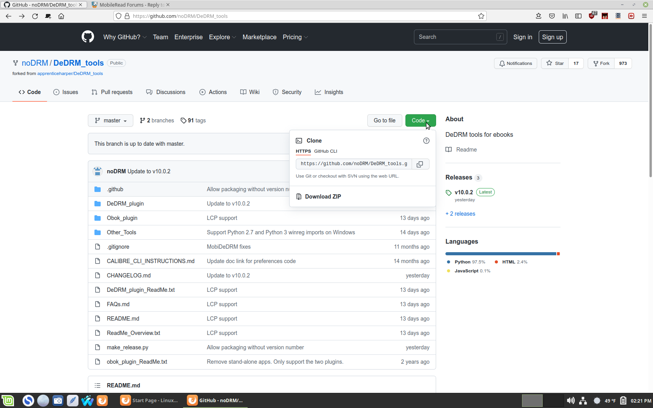
Task: Expand the Why GitHub? menu
Action: pyautogui.click(x=125, y=37)
